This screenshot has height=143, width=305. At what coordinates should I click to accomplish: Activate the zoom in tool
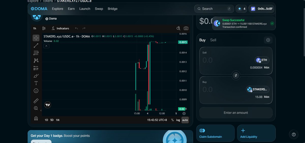36,108
